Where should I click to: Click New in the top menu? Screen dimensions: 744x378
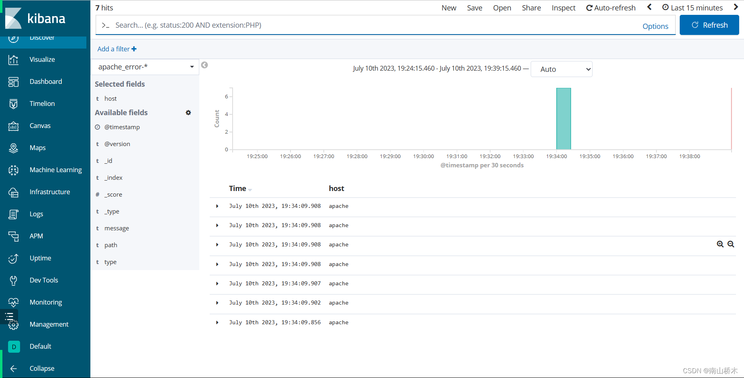[x=449, y=8]
